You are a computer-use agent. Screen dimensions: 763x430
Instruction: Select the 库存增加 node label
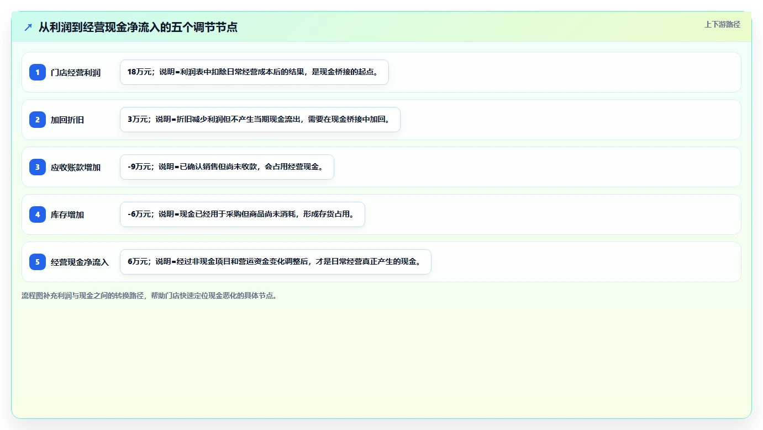point(67,214)
